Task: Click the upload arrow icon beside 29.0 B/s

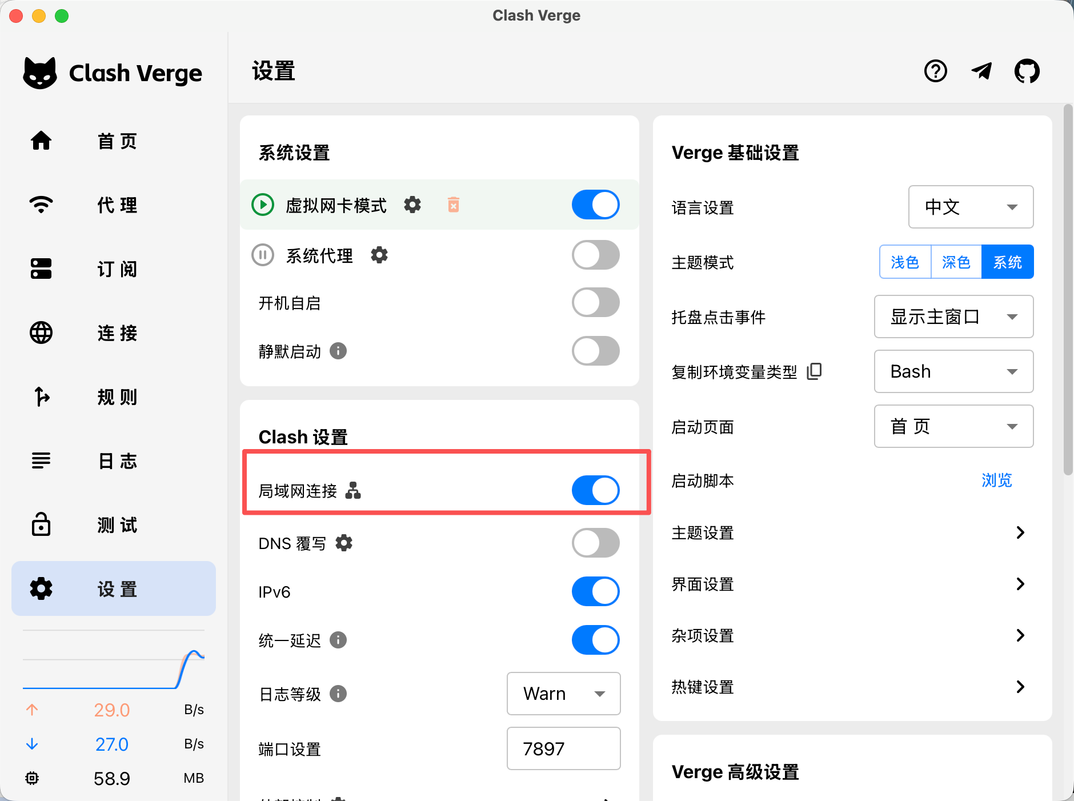Action: (x=32, y=710)
